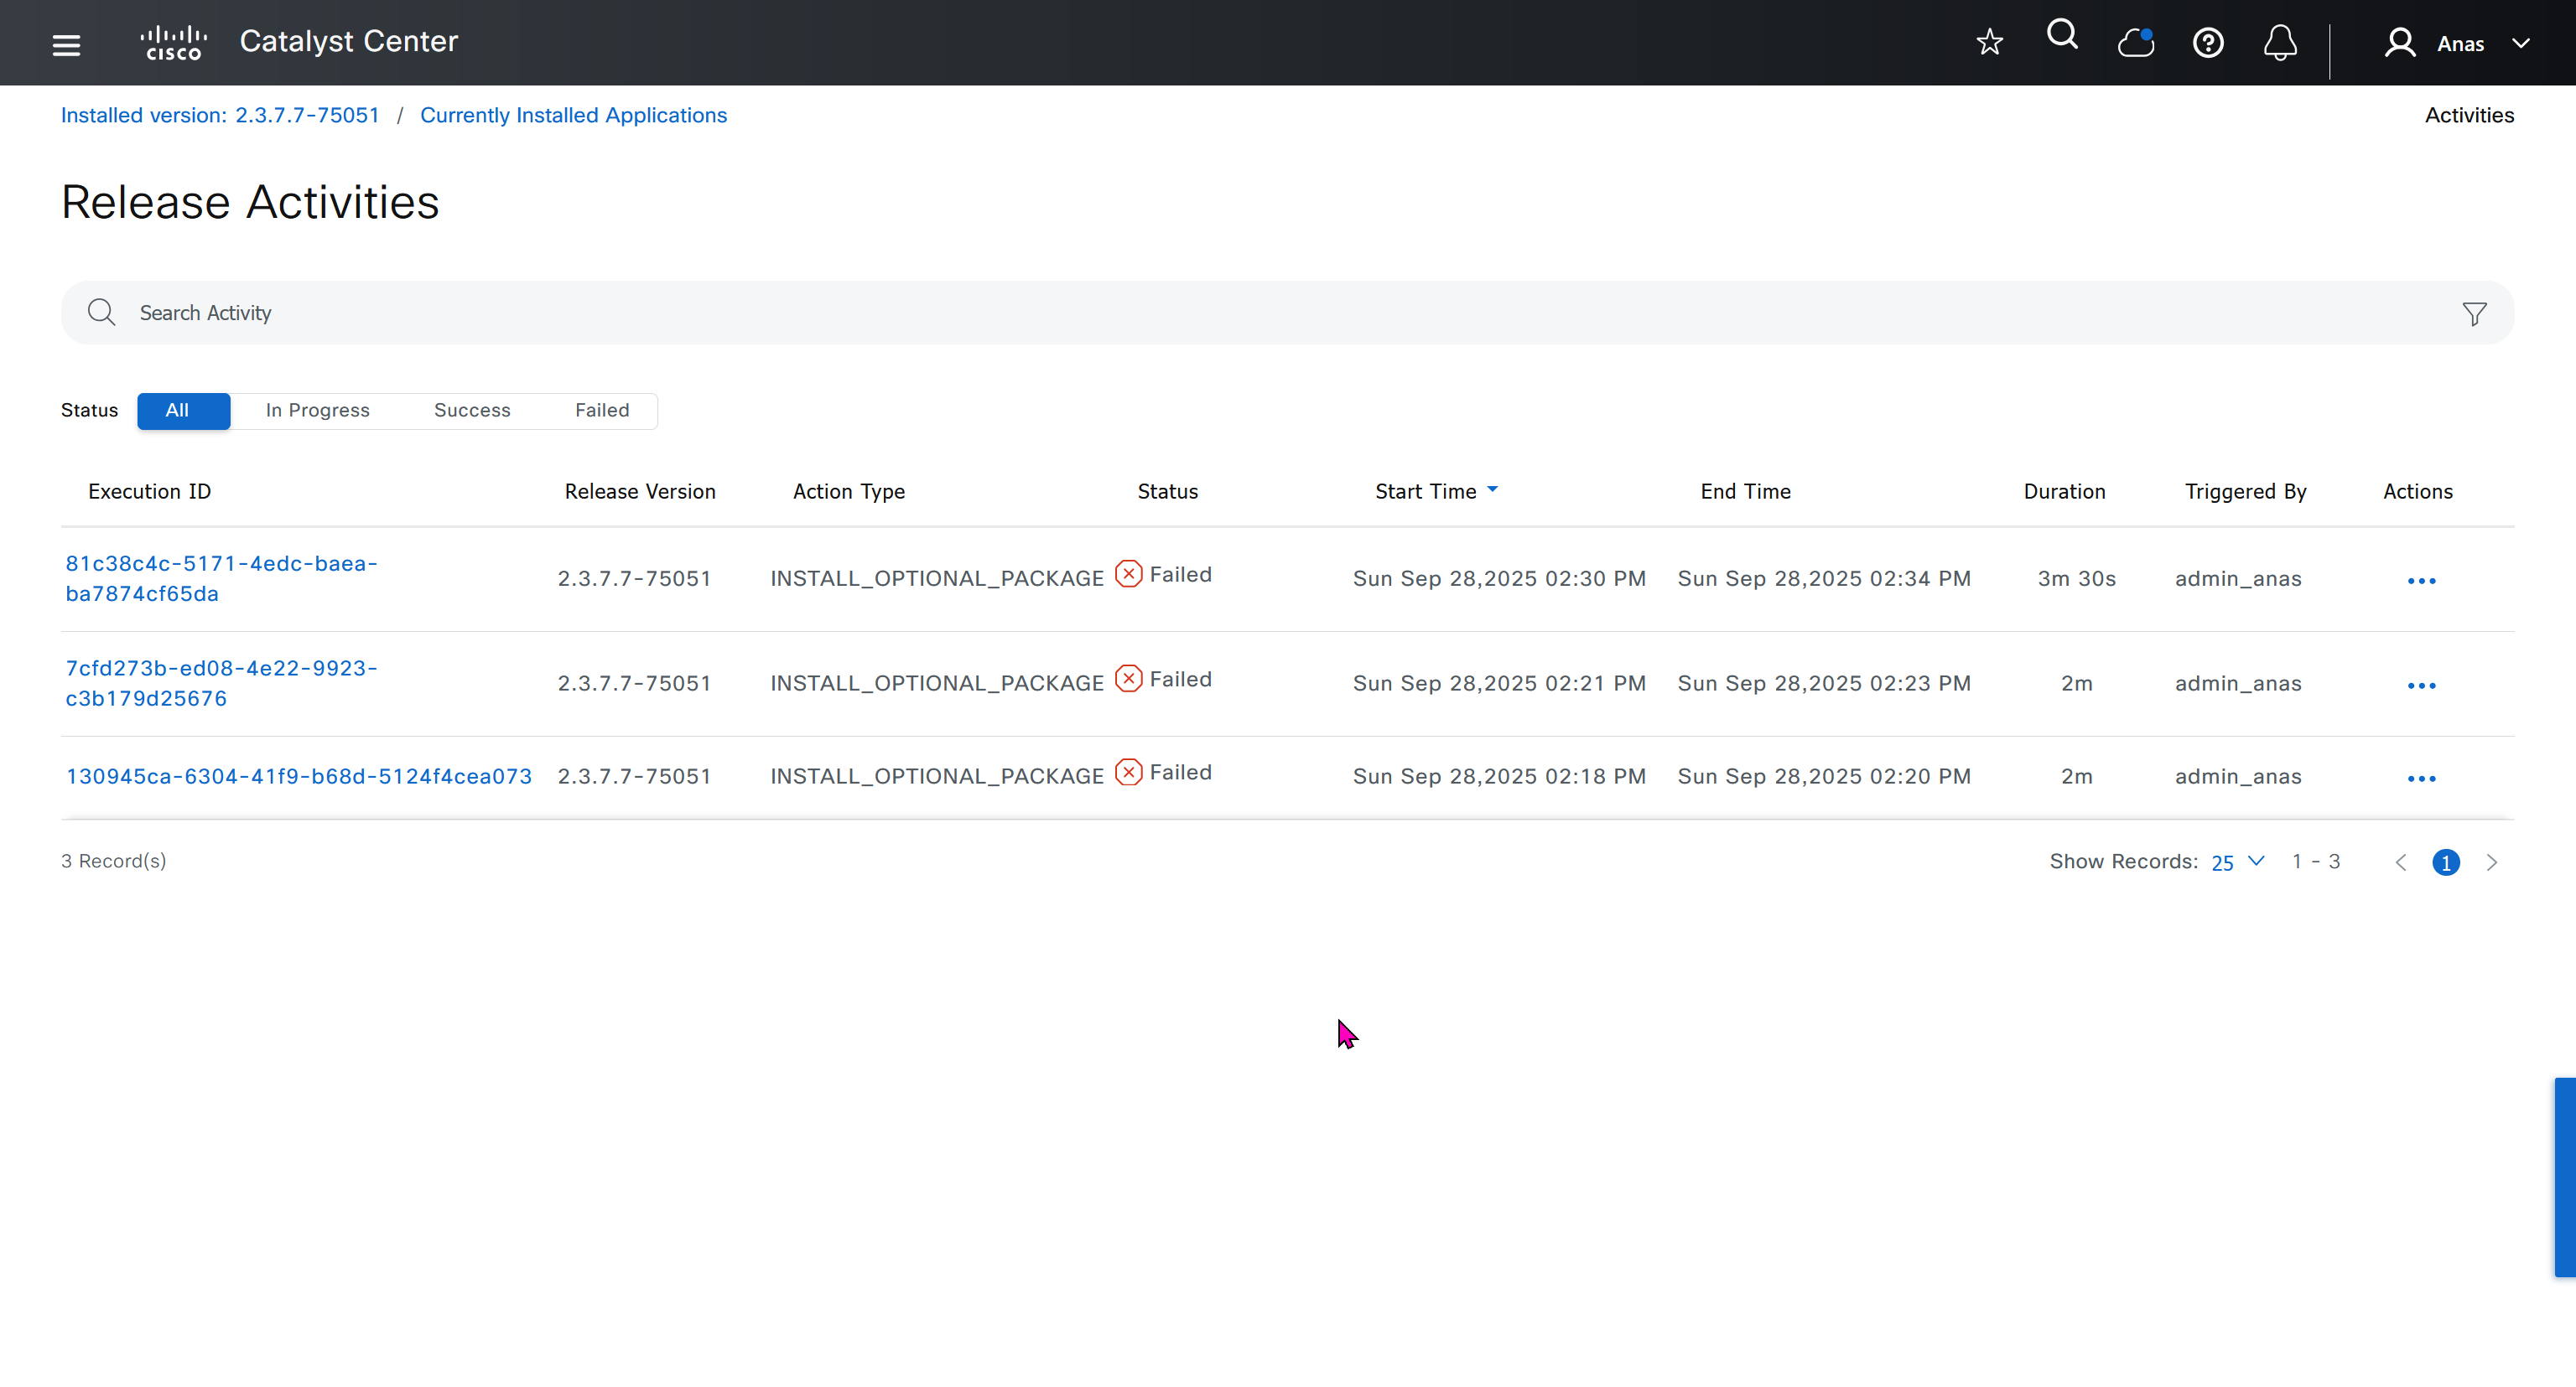Screen dimensions: 2576x1387
Task: Click the cloud status icon
Action: (x=2135, y=42)
